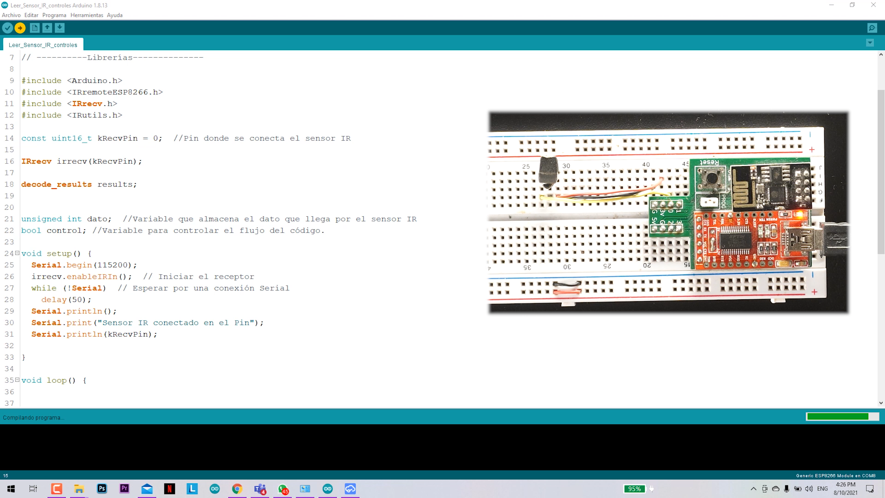The image size is (885, 498).
Task: Open the Herramientas menu
Action: (87, 15)
